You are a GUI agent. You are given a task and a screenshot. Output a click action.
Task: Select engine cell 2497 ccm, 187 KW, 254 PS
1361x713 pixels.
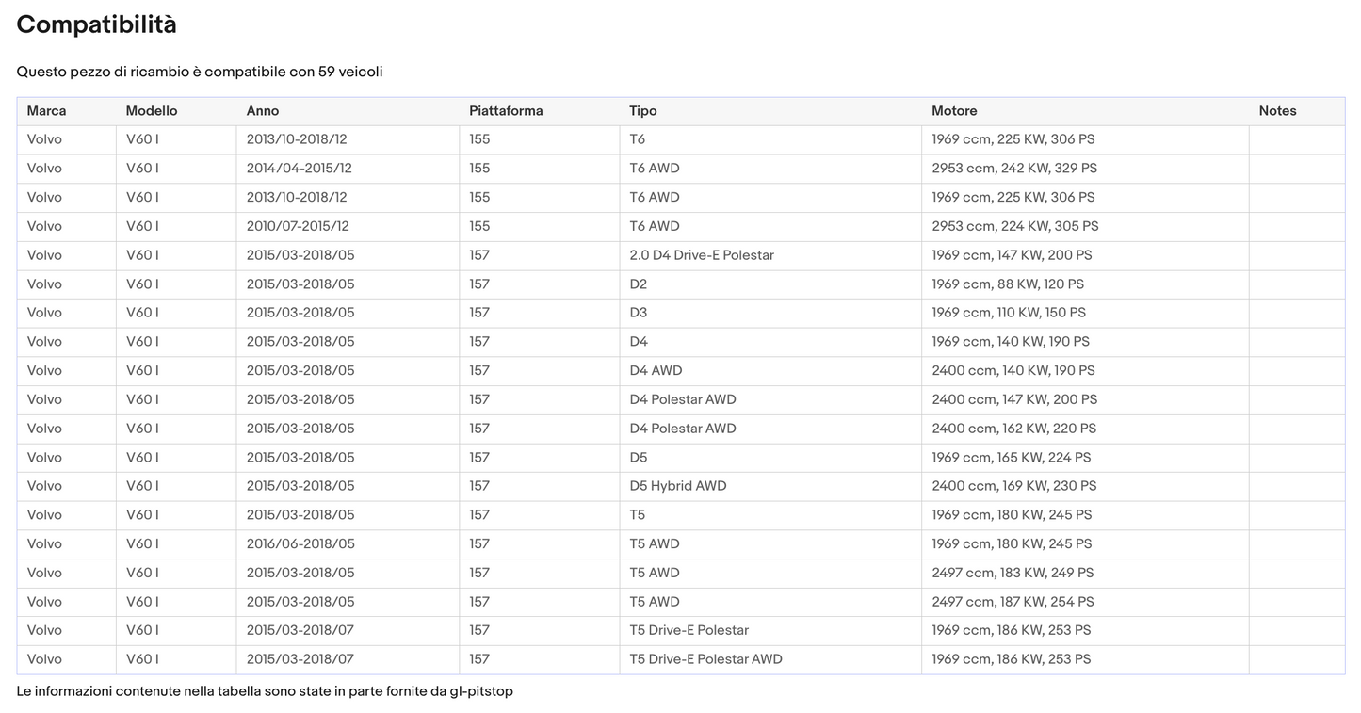coord(1013,602)
